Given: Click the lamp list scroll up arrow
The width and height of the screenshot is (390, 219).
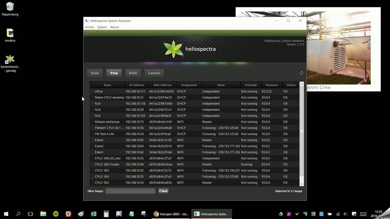Looking at the screenshot, I should pos(302,84).
